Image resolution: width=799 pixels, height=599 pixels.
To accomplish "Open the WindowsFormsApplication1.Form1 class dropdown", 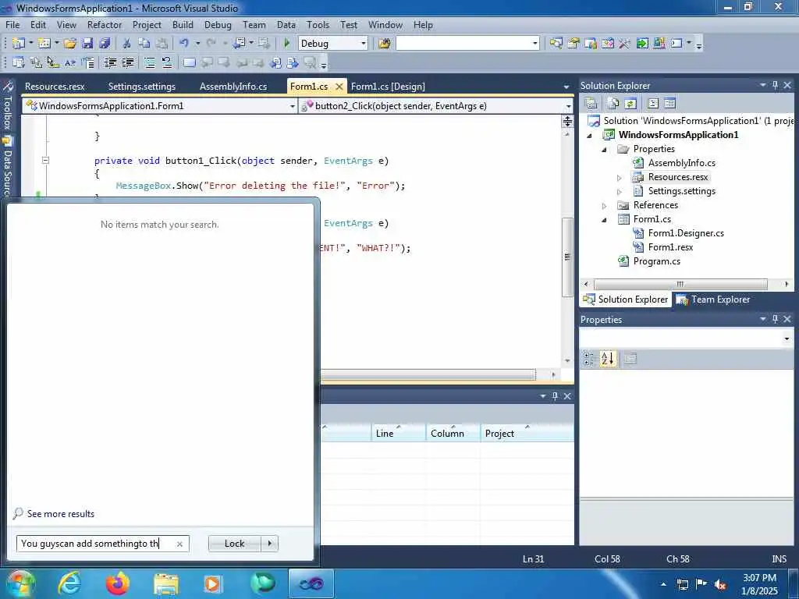I will coord(292,106).
